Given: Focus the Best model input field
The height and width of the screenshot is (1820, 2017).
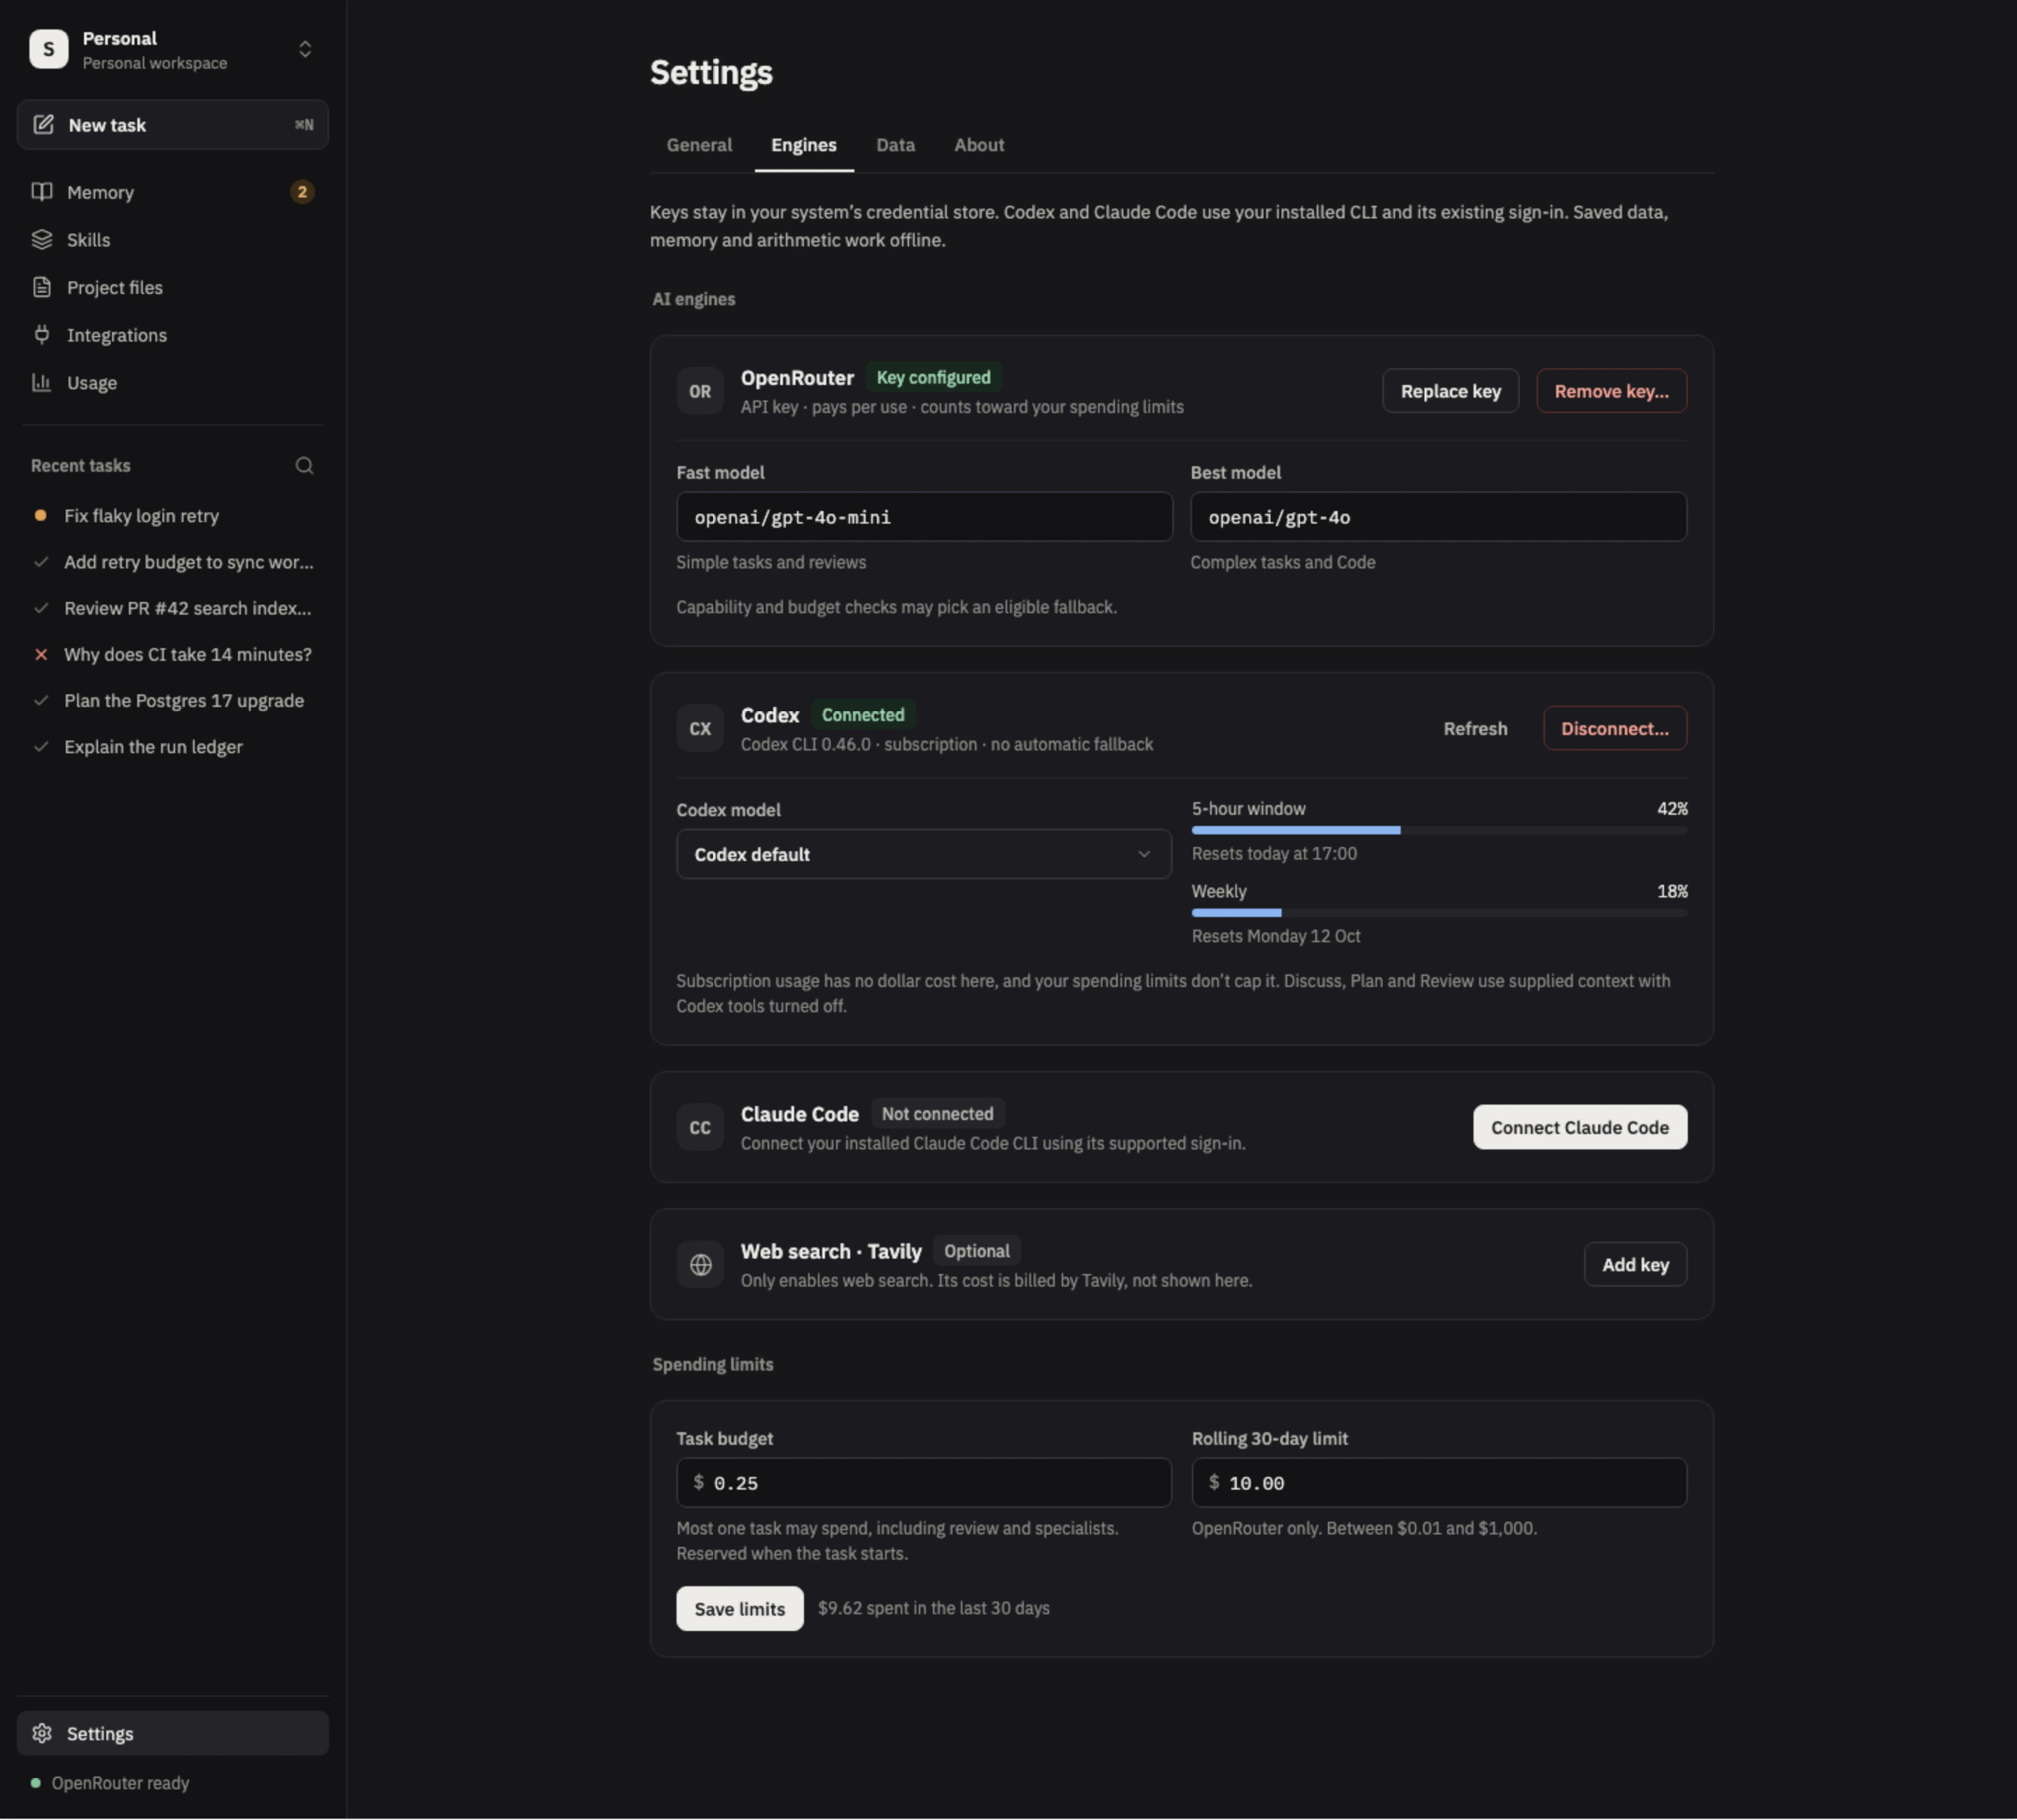Looking at the screenshot, I should [x=1439, y=516].
